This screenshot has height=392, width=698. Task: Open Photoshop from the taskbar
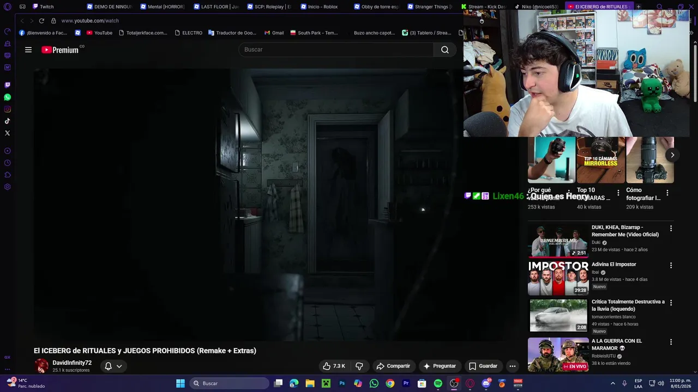(x=342, y=383)
